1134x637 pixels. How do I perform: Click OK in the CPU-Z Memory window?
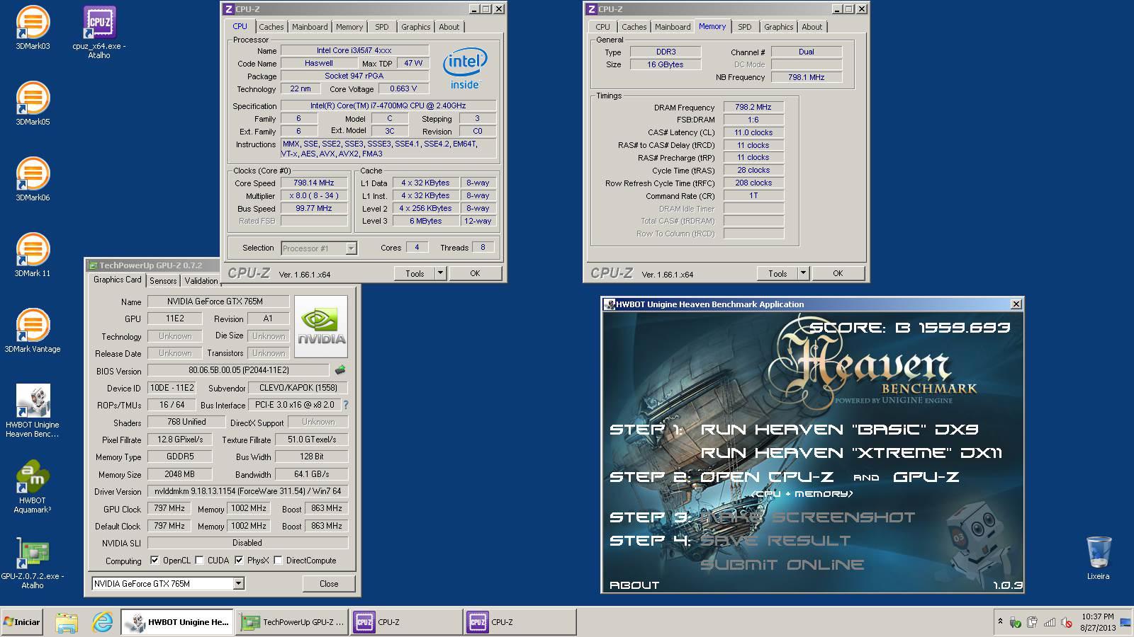point(838,273)
